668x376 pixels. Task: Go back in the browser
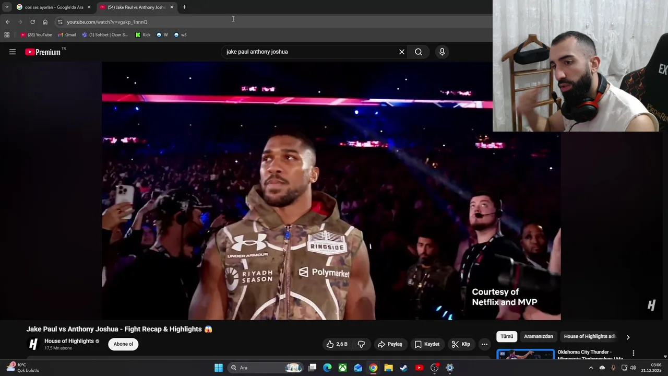pos(7,22)
